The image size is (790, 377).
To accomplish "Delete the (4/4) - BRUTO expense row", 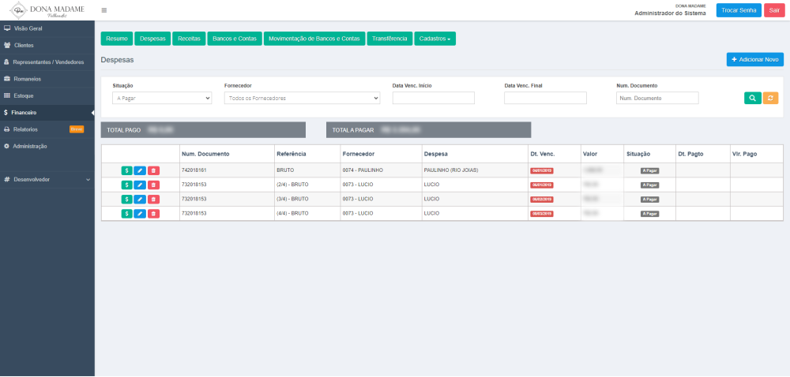I will [x=153, y=214].
